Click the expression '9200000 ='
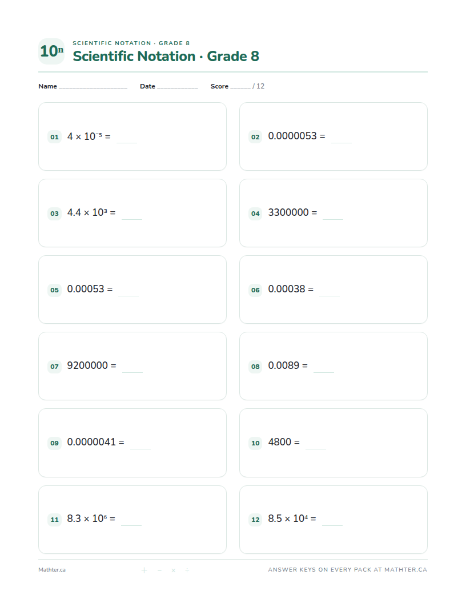466x603 pixels. [91, 365]
